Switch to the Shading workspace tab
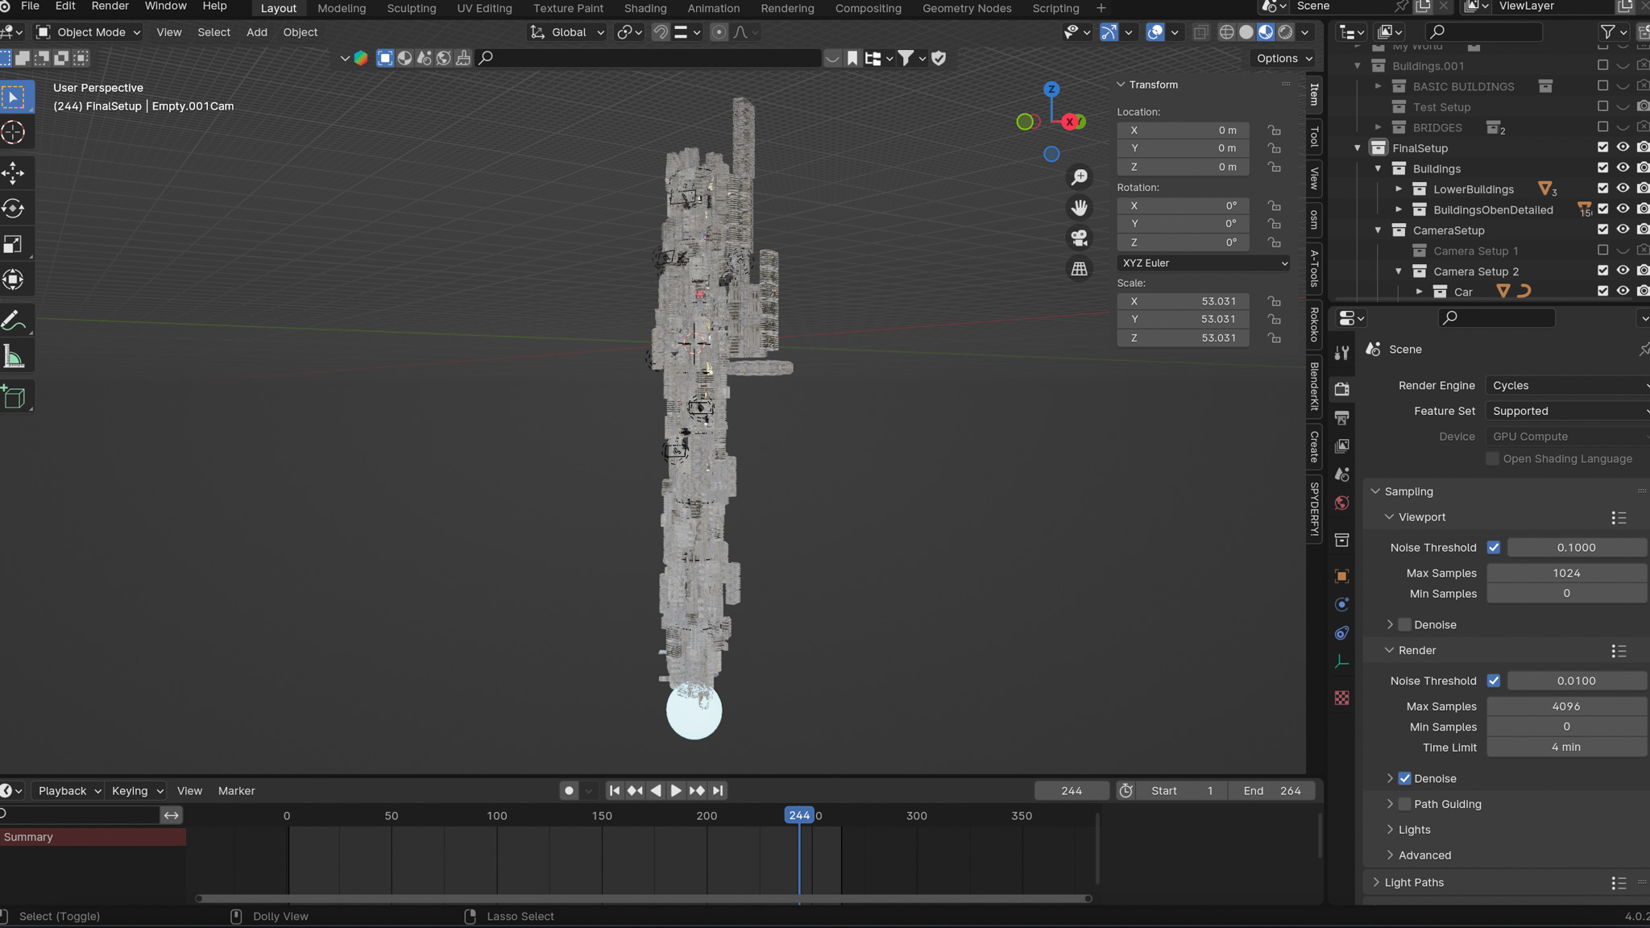The height and width of the screenshot is (928, 1650). click(645, 8)
